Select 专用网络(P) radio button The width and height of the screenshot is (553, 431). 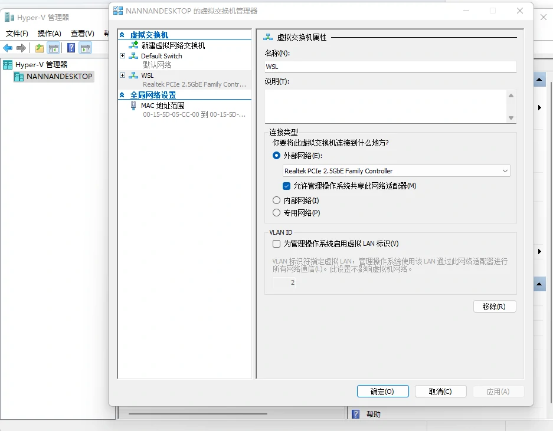[276, 212]
